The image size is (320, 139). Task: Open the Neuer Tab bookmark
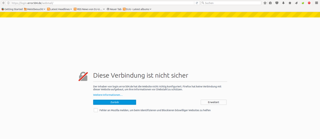tap(114, 9)
